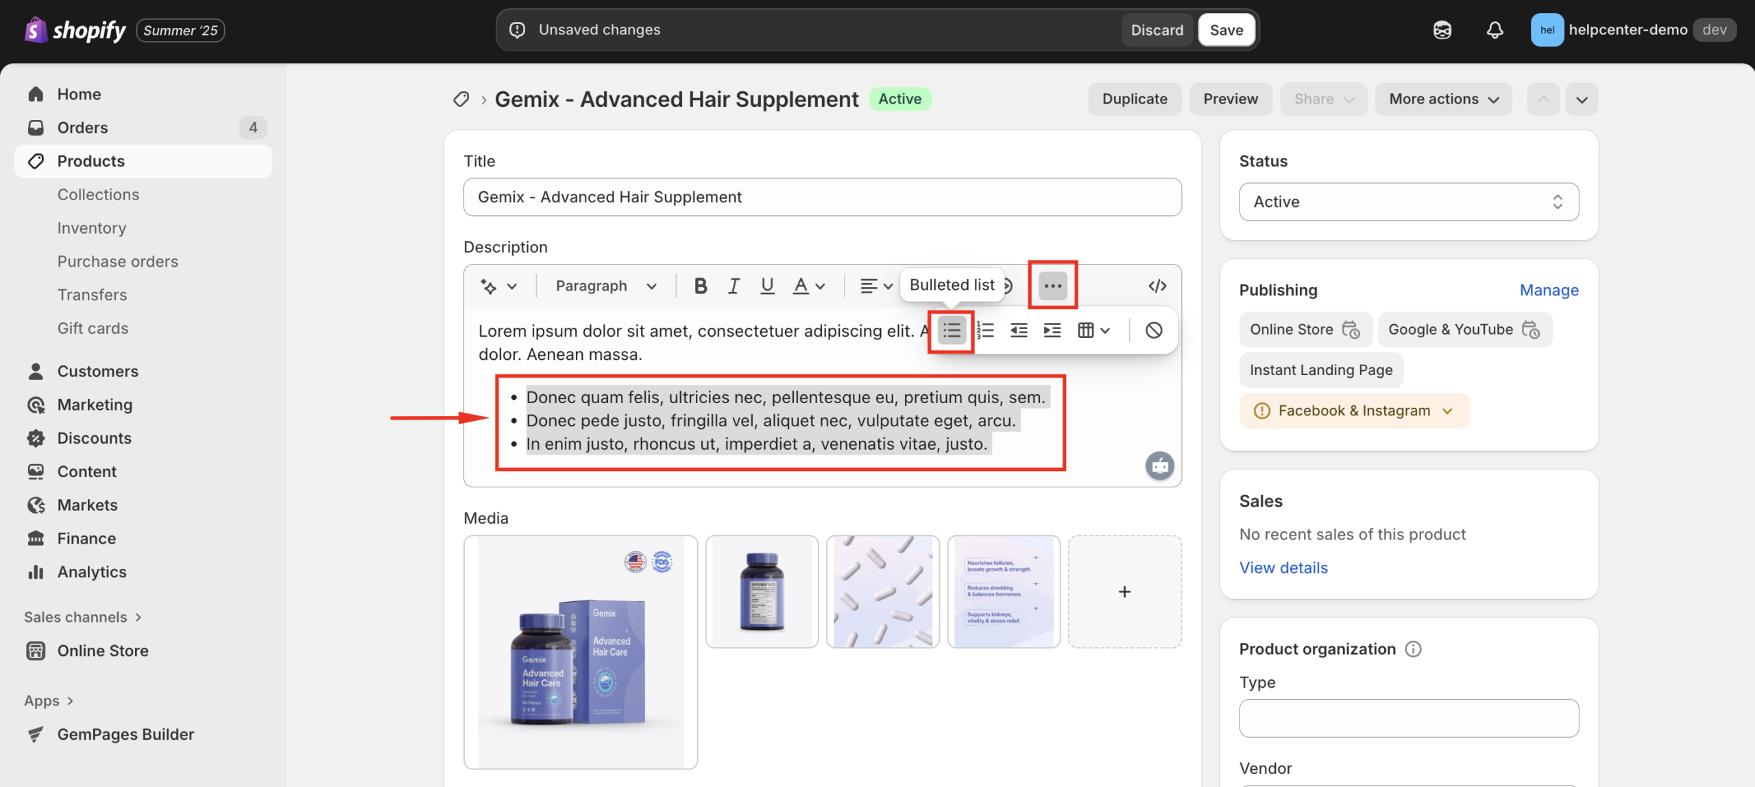Toggle Italic formatting in the description editor
The height and width of the screenshot is (787, 1755).
[x=734, y=286]
